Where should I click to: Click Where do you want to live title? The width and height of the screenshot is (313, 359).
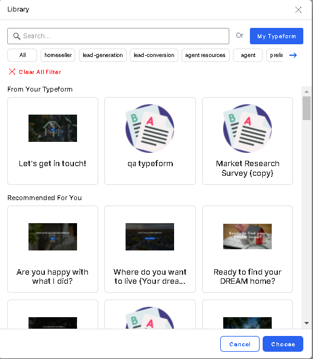[x=150, y=277]
